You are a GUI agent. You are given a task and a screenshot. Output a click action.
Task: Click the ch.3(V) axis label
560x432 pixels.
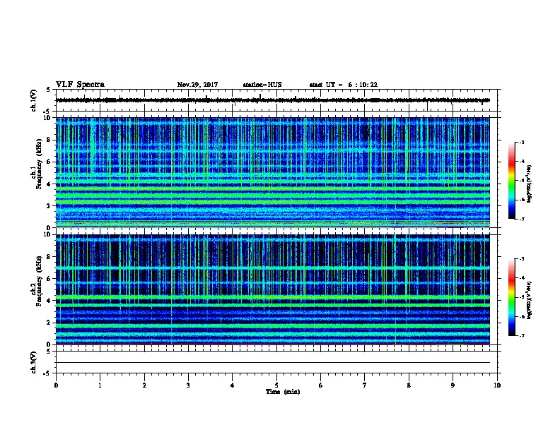click(34, 362)
